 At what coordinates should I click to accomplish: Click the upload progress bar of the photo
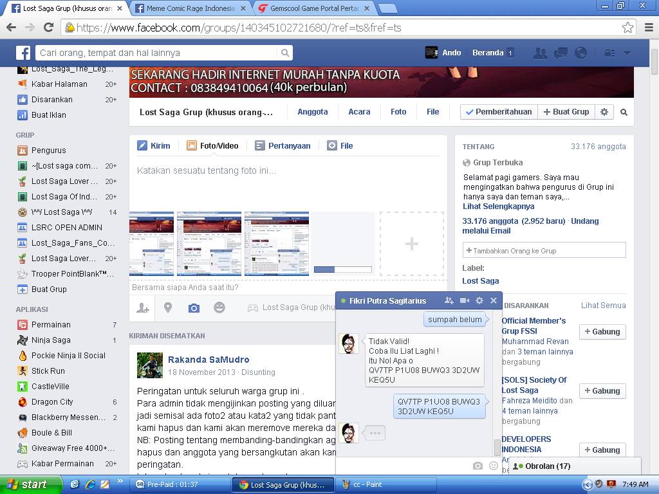(343, 270)
